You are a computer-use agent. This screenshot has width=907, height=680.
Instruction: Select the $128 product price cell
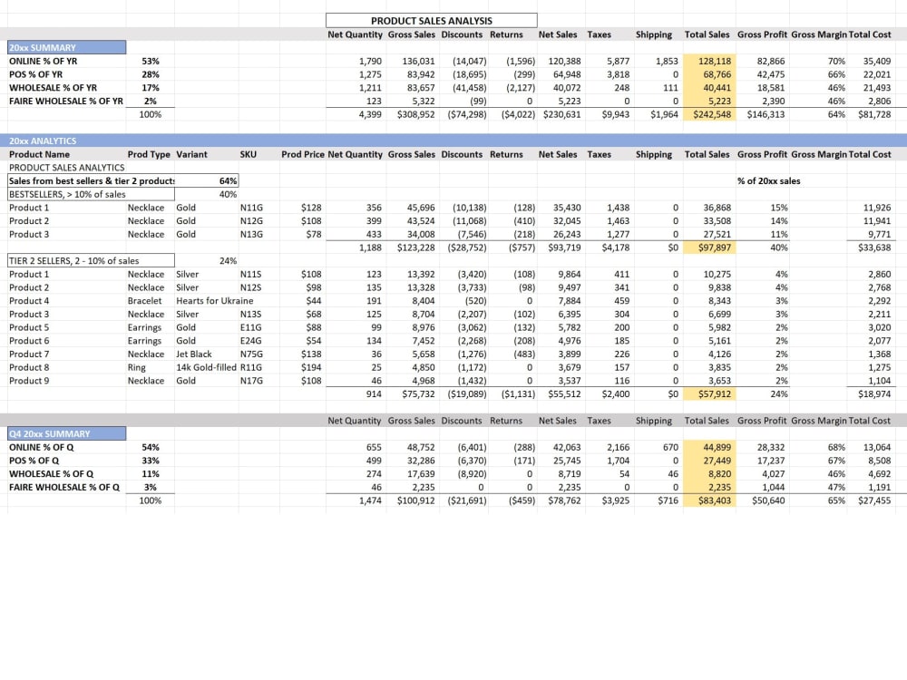tap(310, 207)
